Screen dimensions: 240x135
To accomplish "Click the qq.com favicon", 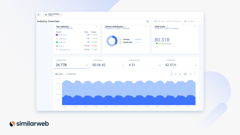I will click(x=57, y=46).
